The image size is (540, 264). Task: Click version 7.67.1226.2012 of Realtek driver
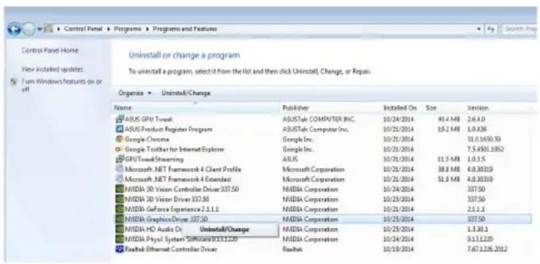[487, 249]
